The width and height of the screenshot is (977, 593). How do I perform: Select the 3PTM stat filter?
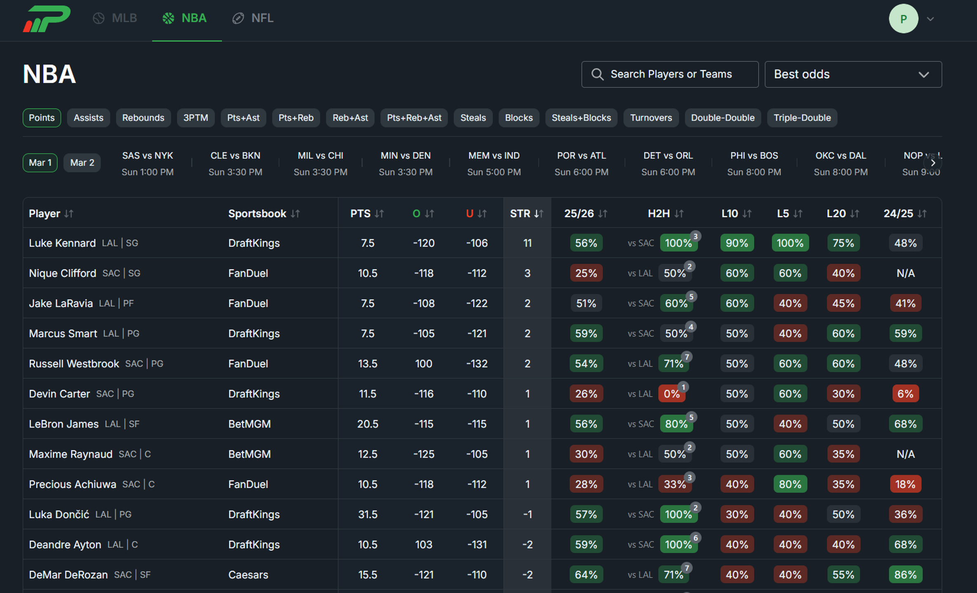[196, 118]
